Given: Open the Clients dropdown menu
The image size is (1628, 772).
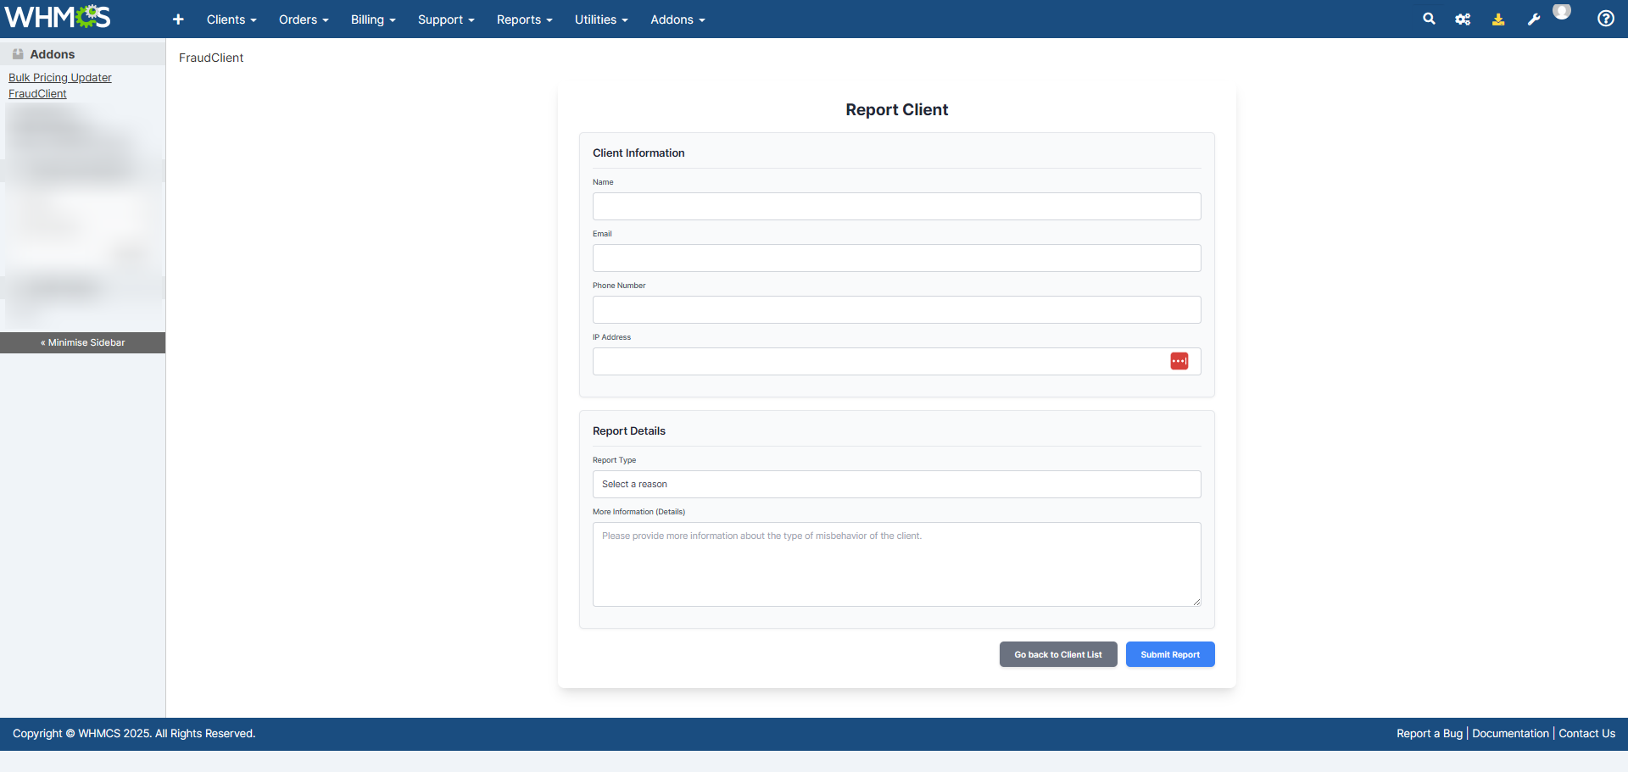Looking at the screenshot, I should pyautogui.click(x=231, y=19).
